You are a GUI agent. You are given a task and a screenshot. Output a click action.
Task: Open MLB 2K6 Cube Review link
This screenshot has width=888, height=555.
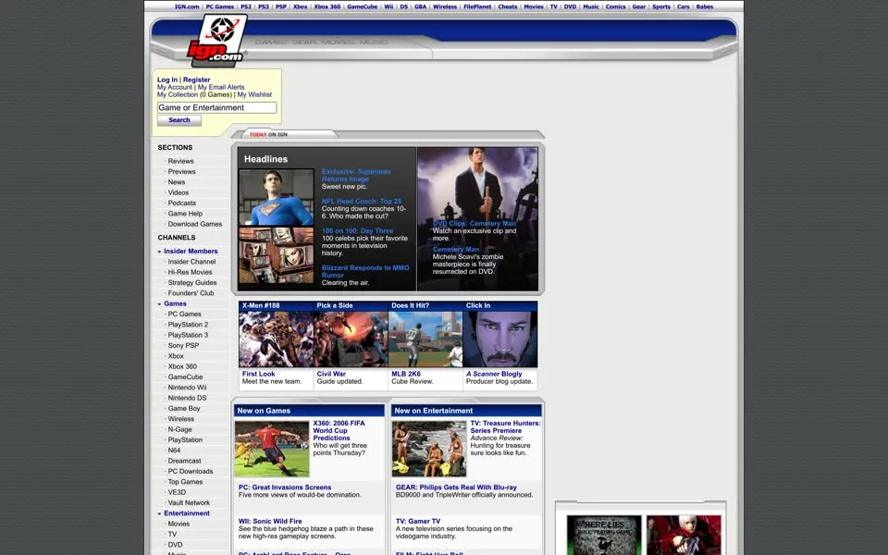click(406, 374)
